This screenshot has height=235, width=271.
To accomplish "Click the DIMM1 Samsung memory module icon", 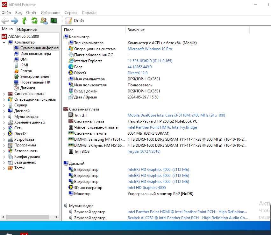I will click(x=71, y=139).
